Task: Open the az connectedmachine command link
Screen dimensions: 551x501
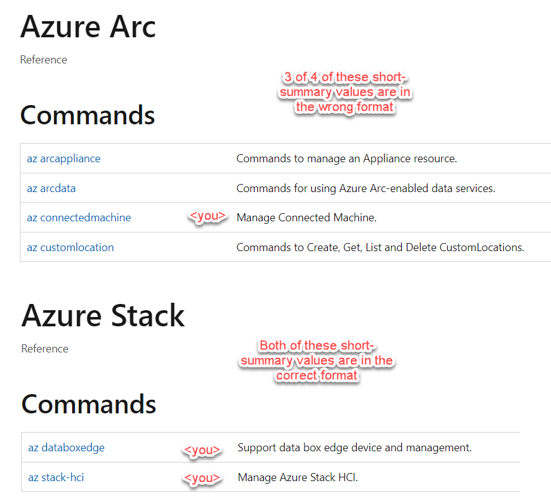Action: click(x=79, y=218)
